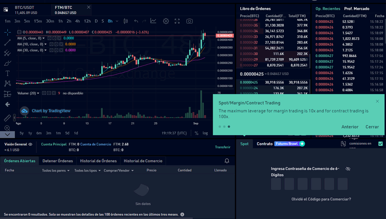Toggle trading password visibility eye

pos(348,169)
